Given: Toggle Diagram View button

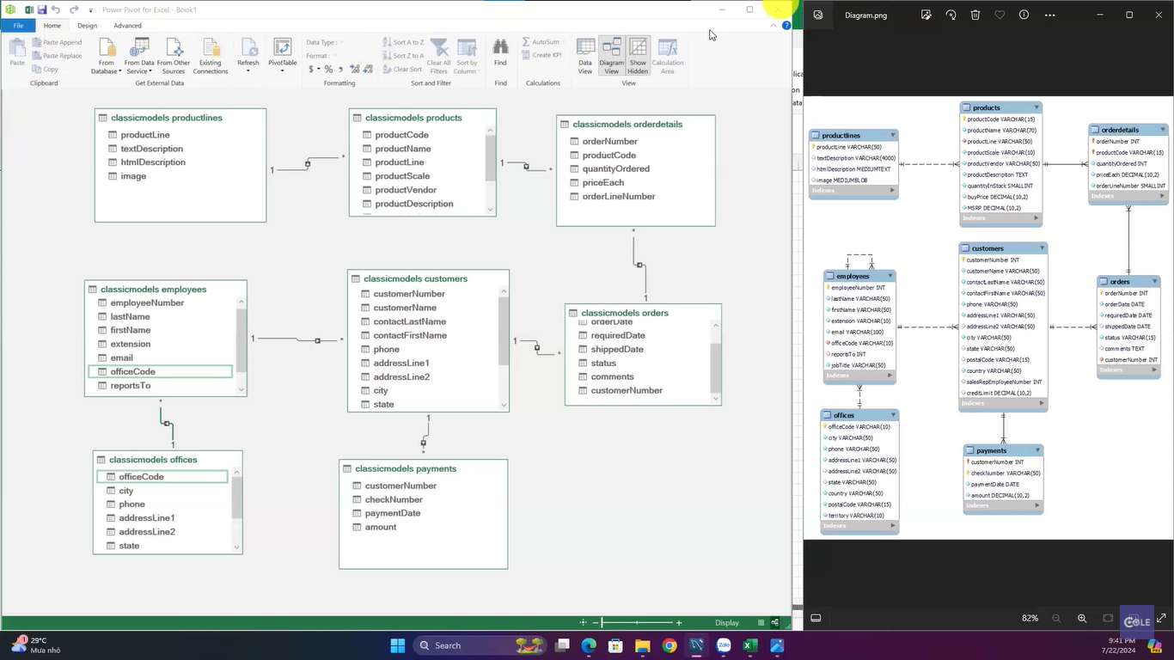Looking at the screenshot, I should click(612, 56).
